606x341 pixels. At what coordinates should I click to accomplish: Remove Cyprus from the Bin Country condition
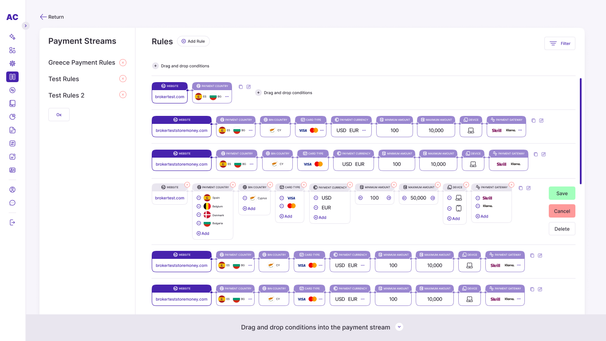click(245, 198)
